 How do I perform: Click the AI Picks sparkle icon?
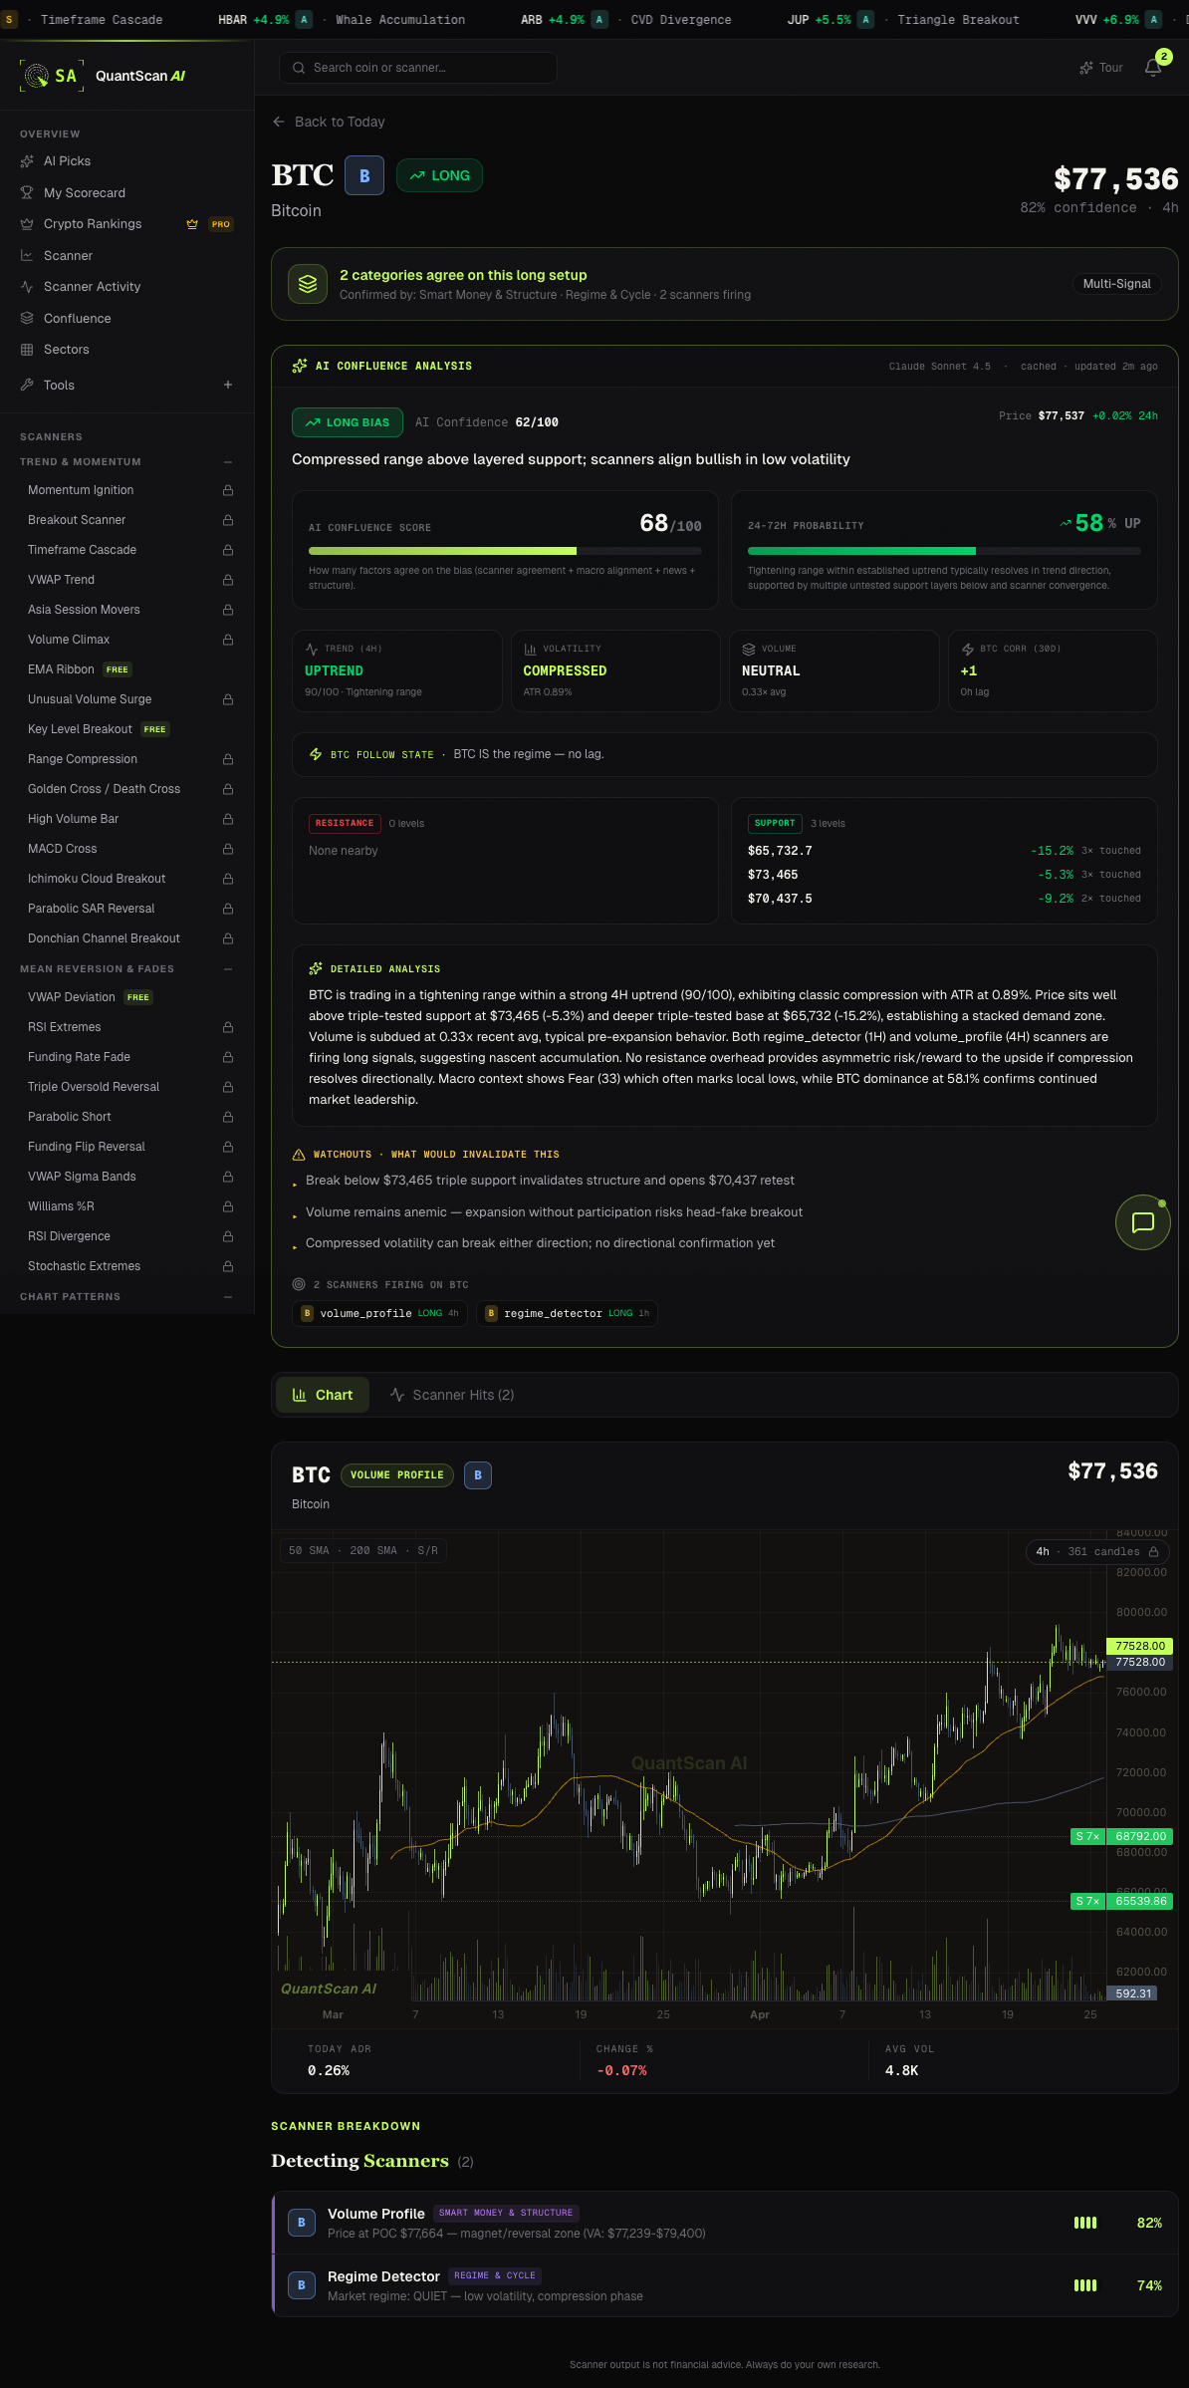(27, 161)
